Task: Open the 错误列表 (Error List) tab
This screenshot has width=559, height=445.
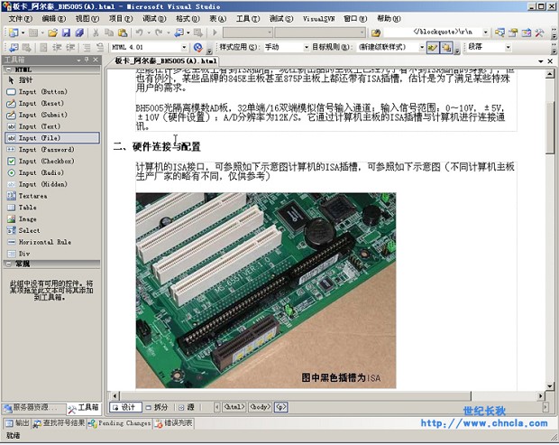Action: tap(174, 423)
